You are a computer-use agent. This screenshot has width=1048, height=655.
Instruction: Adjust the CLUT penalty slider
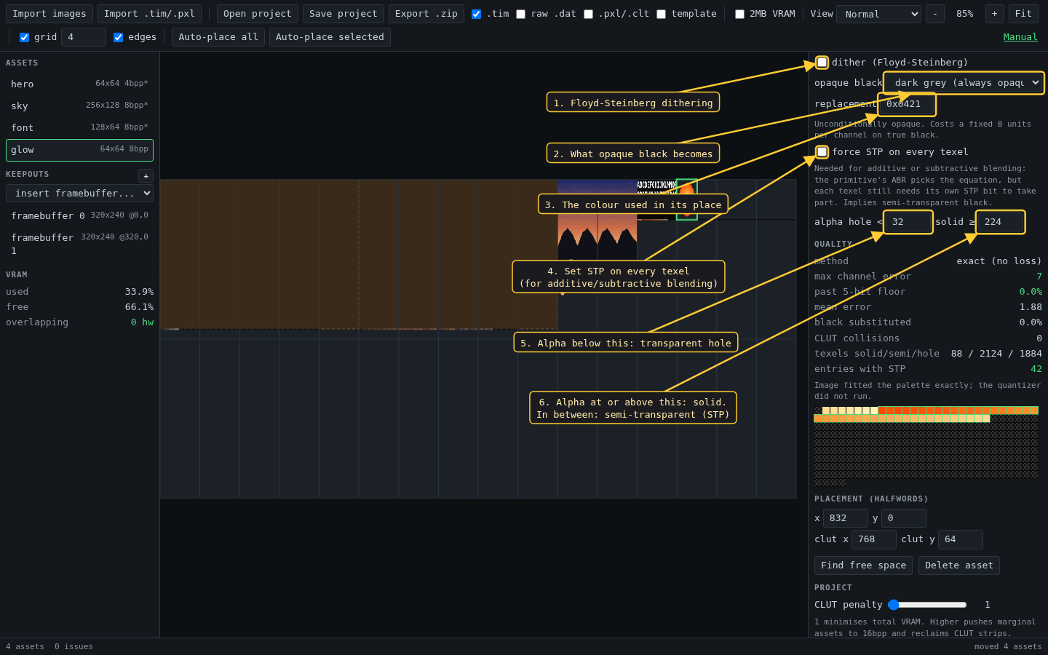[927, 605]
